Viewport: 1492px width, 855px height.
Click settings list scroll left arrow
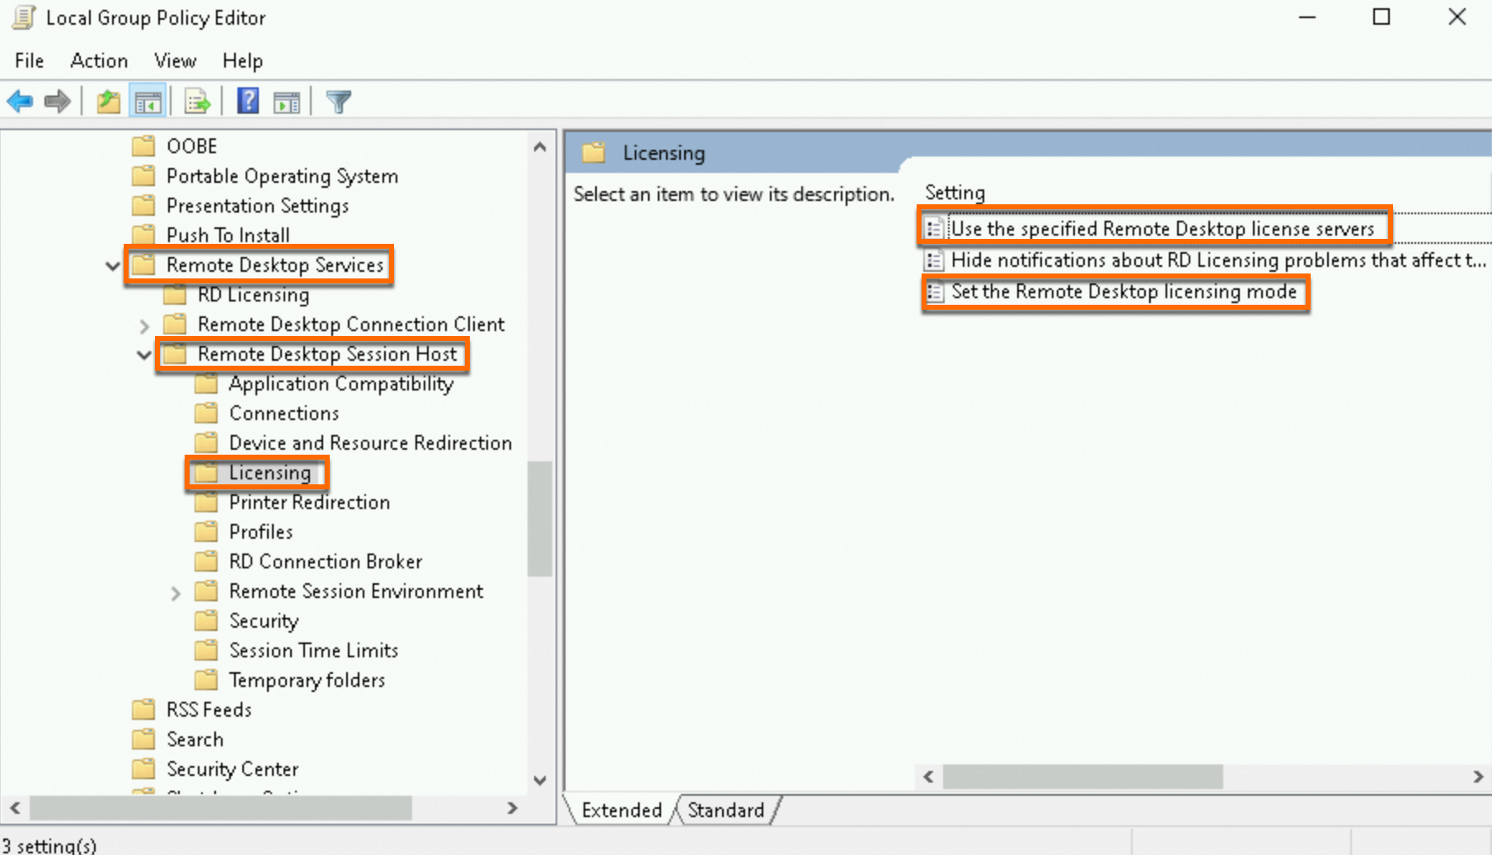[929, 777]
